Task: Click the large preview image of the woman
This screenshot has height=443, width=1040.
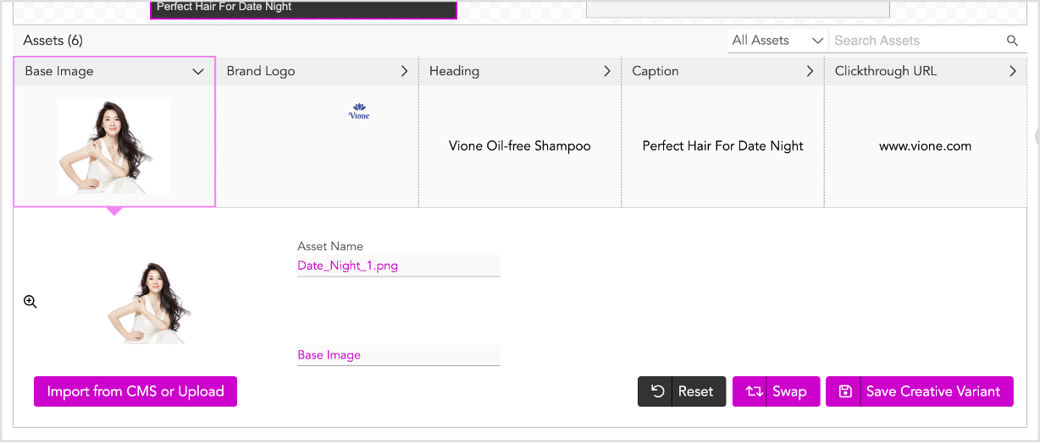Action: click(150, 302)
